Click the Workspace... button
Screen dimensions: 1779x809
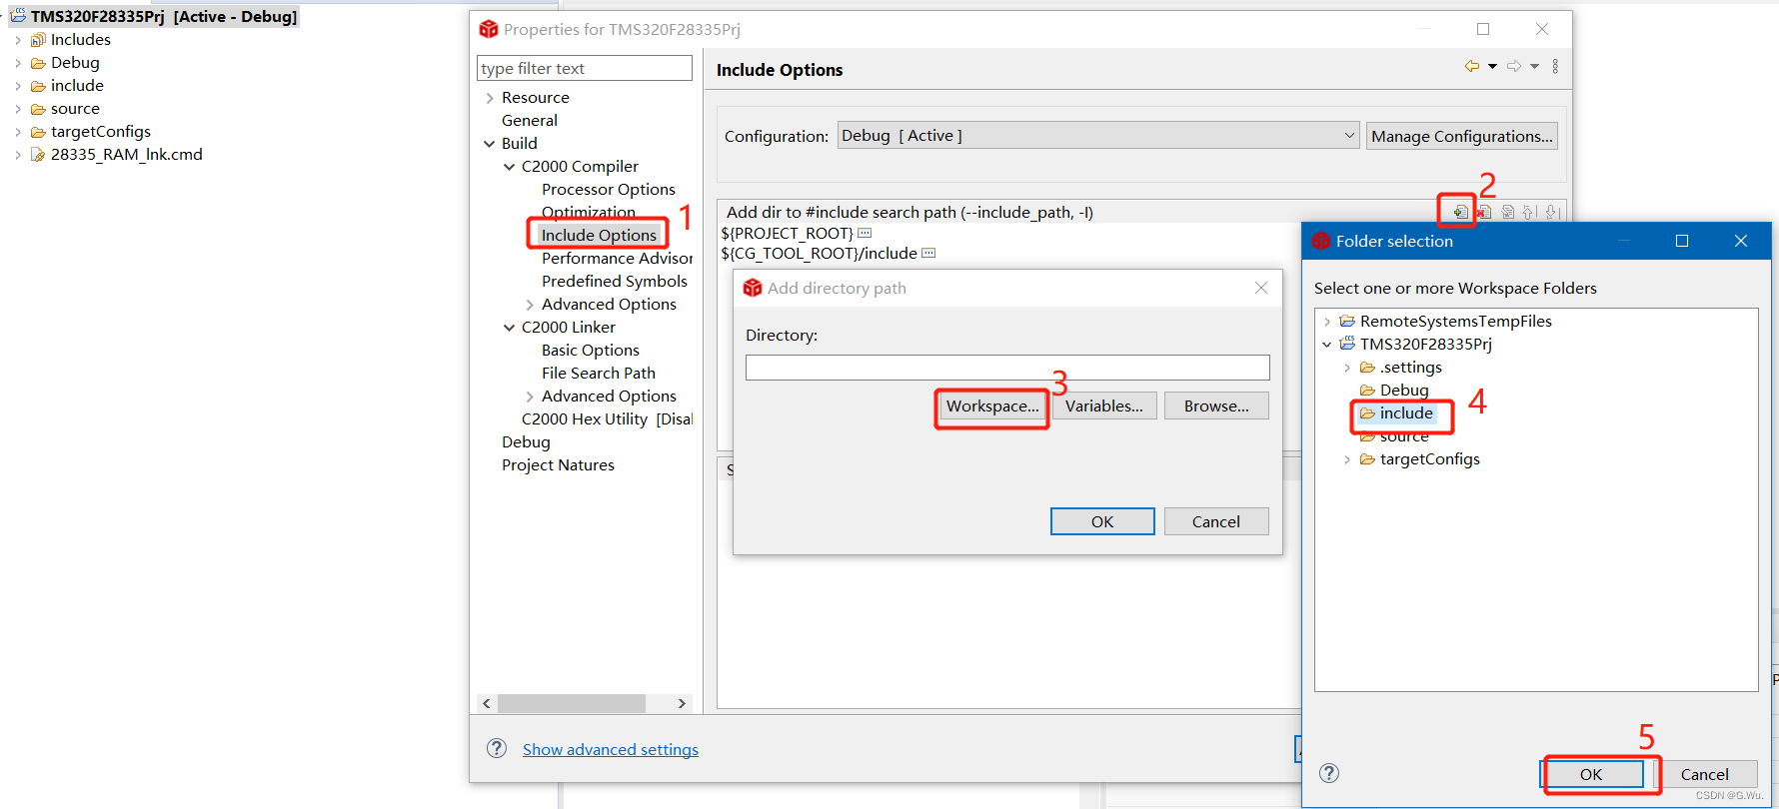coord(992,405)
